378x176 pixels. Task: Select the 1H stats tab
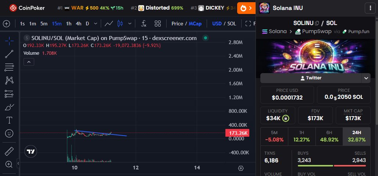[302, 136]
